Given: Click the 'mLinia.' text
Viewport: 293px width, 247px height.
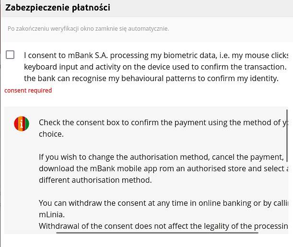Looking at the screenshot, I should click(x=52, y=215).
